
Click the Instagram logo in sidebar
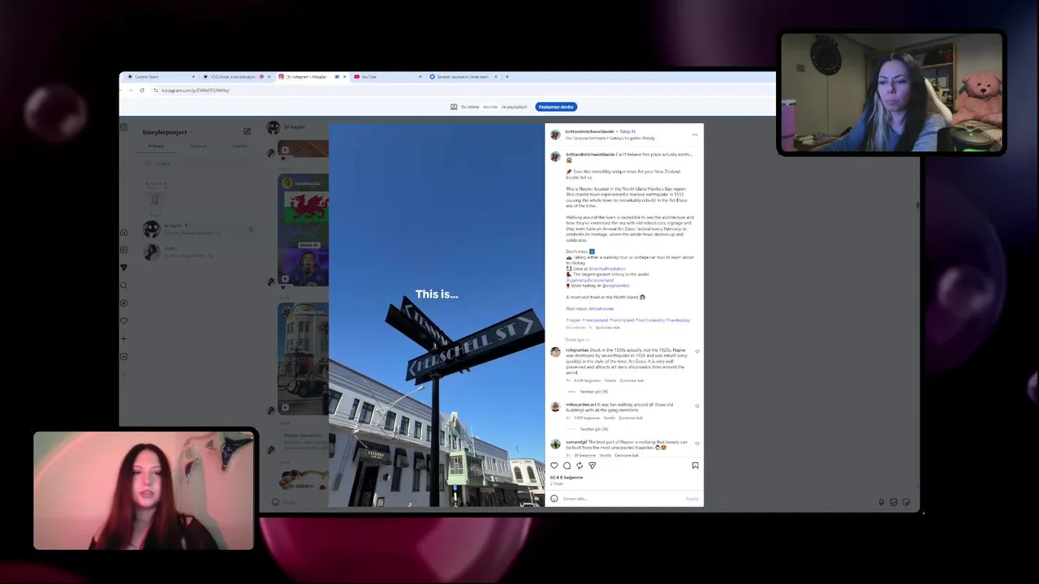(x=123, y=127)
